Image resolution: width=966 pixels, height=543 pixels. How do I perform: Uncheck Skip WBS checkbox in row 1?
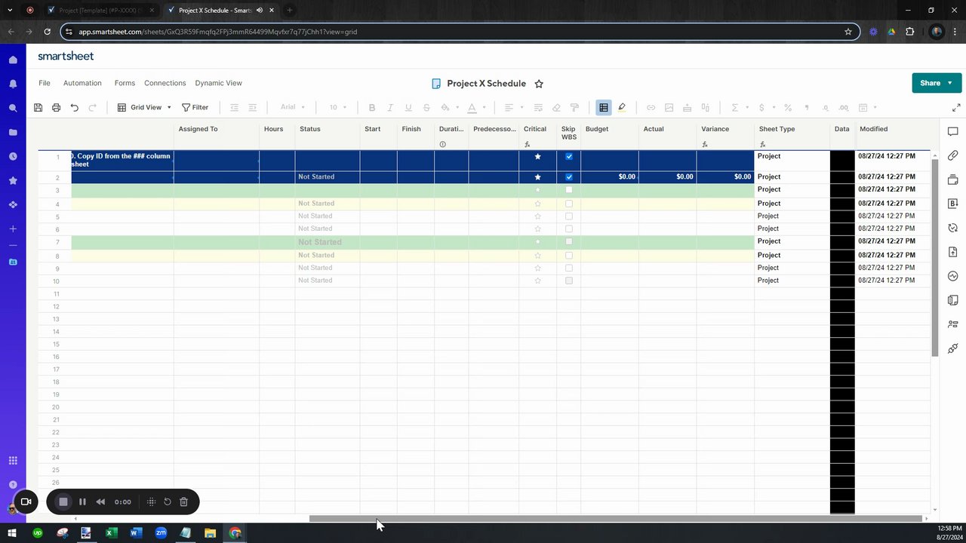tap(569, 157)
